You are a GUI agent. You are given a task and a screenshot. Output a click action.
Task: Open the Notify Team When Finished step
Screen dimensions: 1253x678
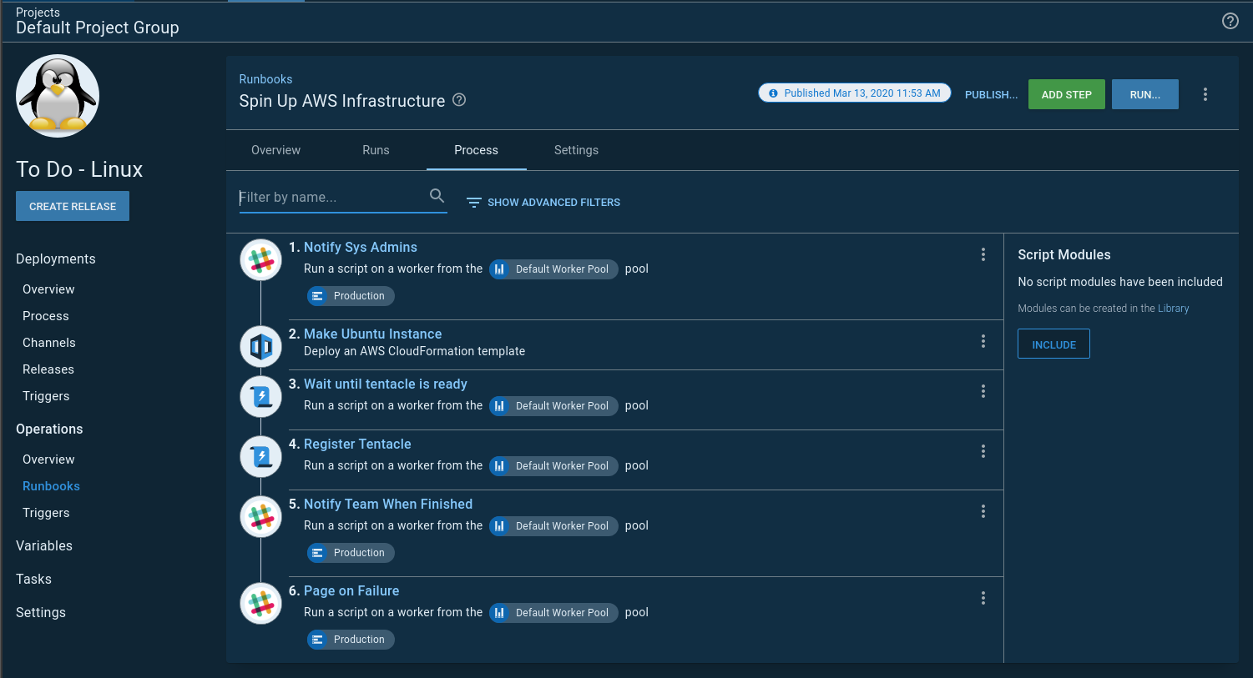[x=388, y=504]
